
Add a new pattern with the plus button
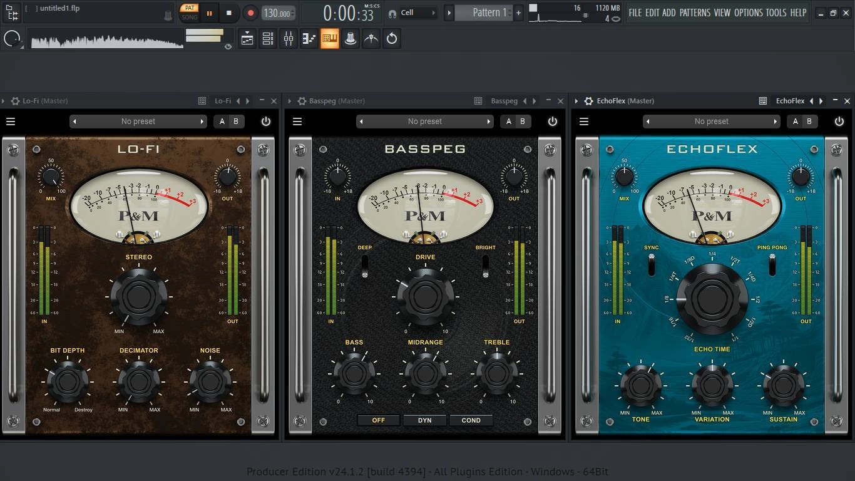(518, 13)
